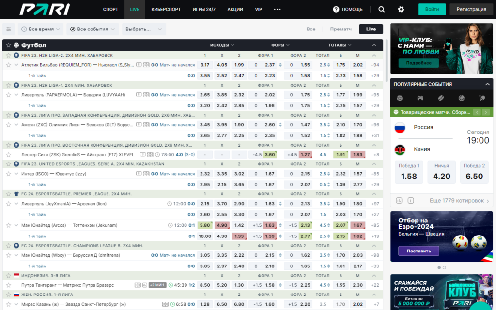The height and width of the screenshot is (310, 496).
Task: Select gamepad esports icon in popular events
Action: tap(420, 98)
